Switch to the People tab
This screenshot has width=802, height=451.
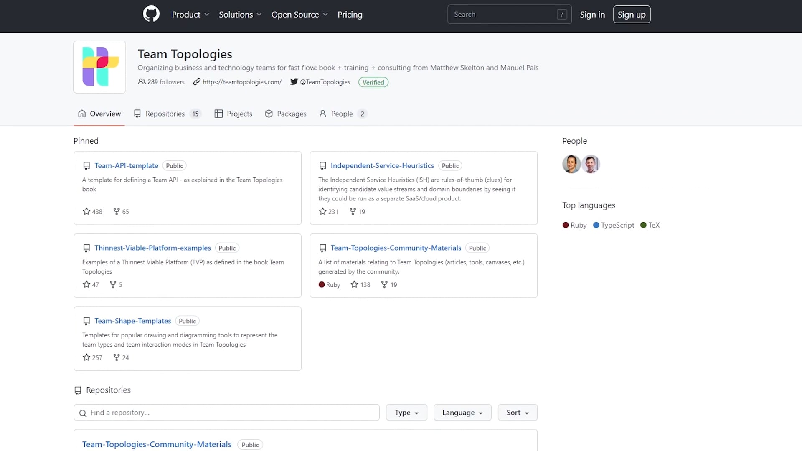tap(343, 114)
